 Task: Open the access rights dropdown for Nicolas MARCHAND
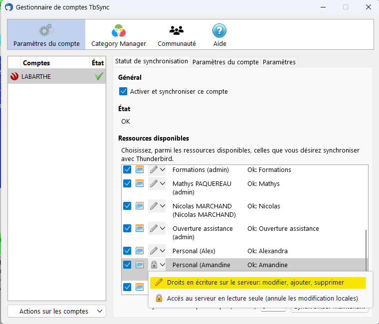click(157, 206)
